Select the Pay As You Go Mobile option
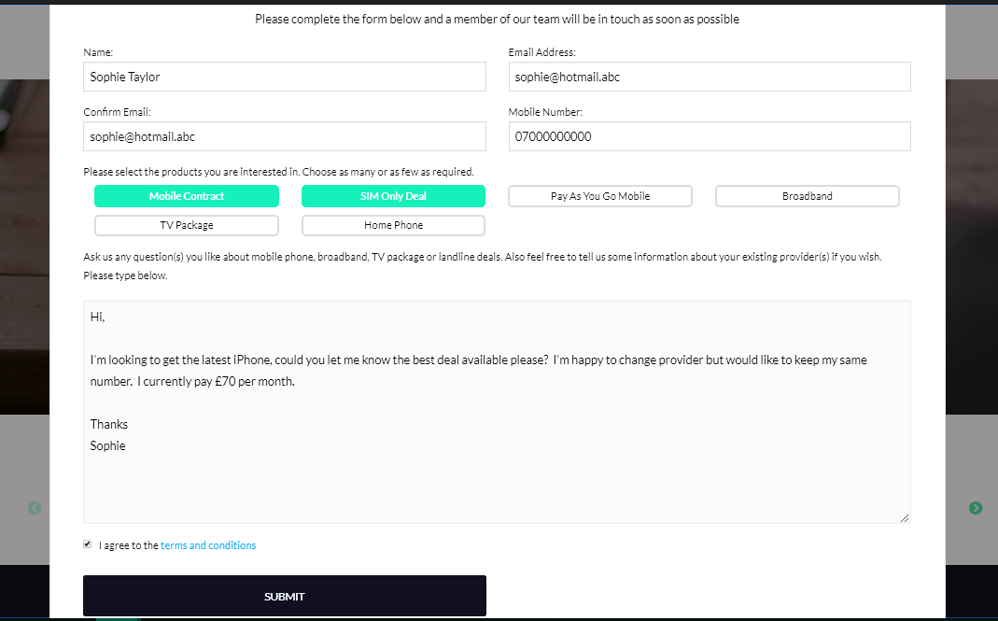 [x=600, y=196]
